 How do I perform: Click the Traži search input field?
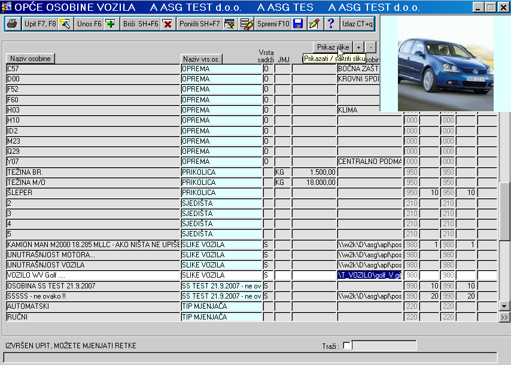(384, 345)
